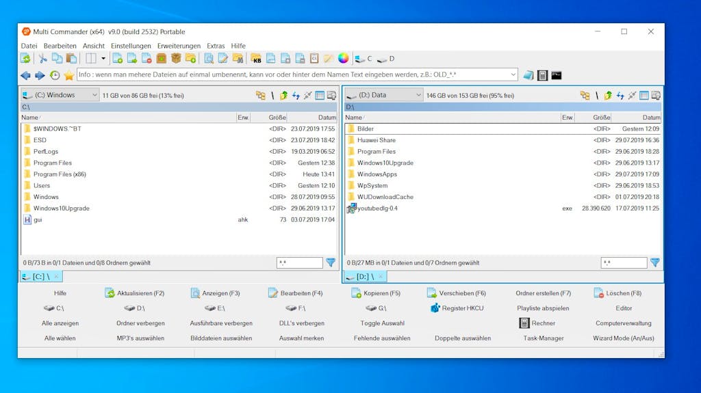This screenshot has height=393, width=701.
Task: Open the Datei menu
Action: (29, 46)
